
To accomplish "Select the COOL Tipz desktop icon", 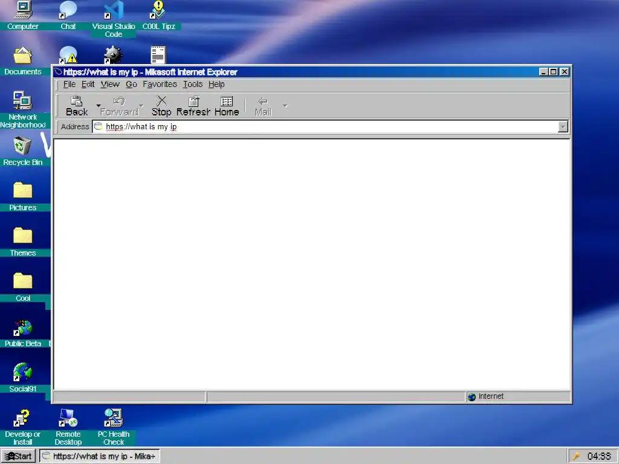I will pyautogui.click(x=158, y=15).
